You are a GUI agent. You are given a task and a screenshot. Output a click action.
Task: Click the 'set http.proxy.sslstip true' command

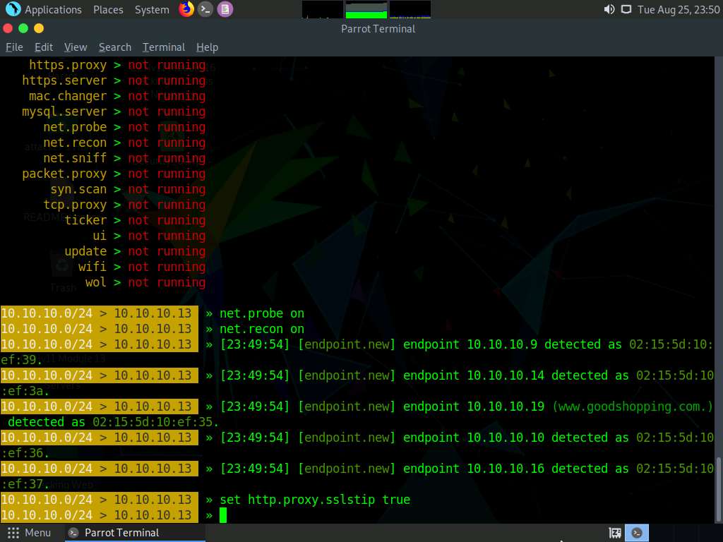click(x=315, y=500)
